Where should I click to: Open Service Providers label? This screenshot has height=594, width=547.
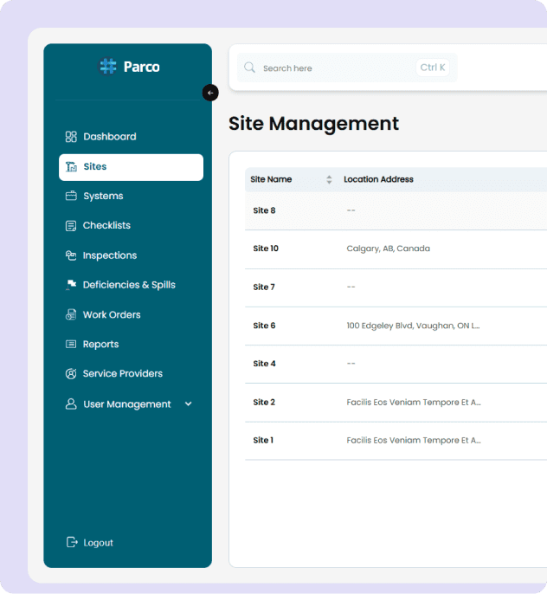123,373
